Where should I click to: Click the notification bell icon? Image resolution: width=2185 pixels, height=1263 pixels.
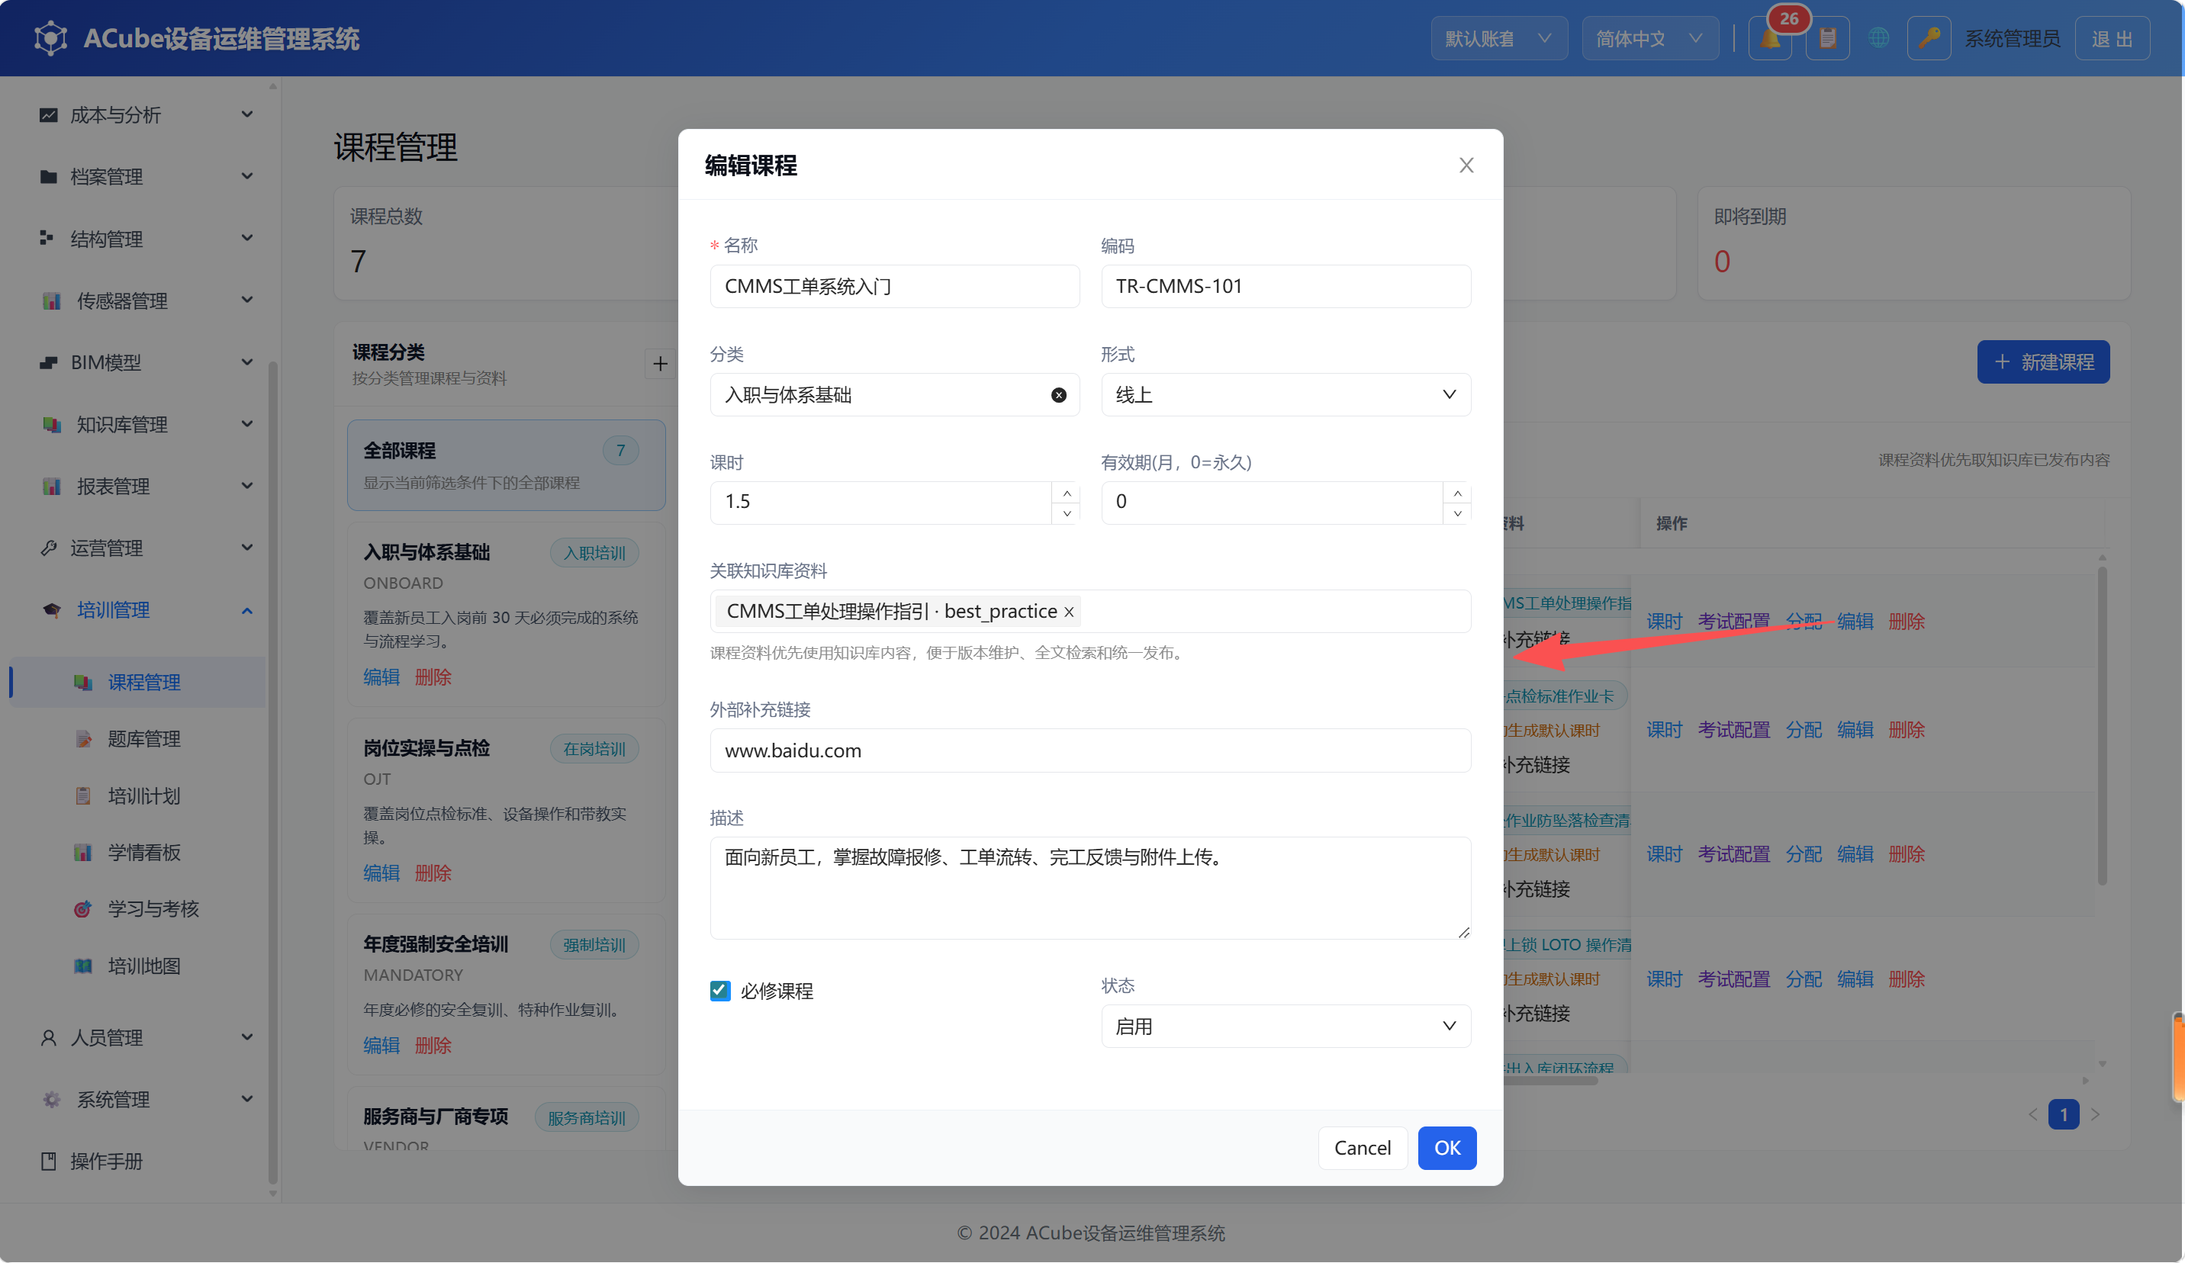pos(1770,39)
